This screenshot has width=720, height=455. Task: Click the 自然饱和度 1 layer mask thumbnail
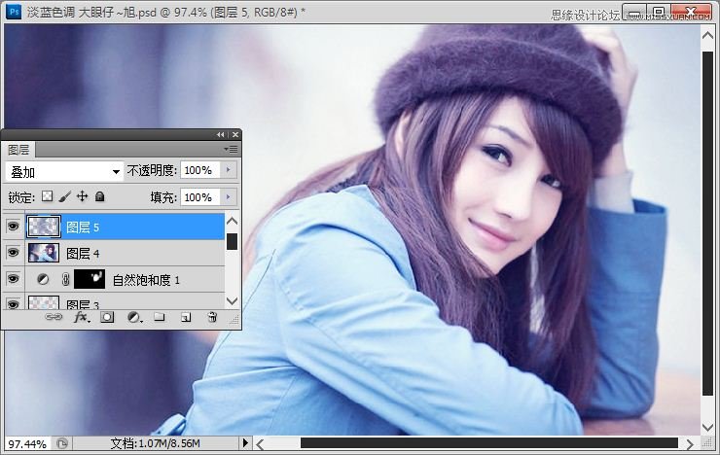pos(90,279)
